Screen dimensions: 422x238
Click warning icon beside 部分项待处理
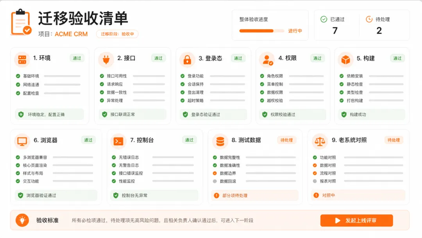216,195
